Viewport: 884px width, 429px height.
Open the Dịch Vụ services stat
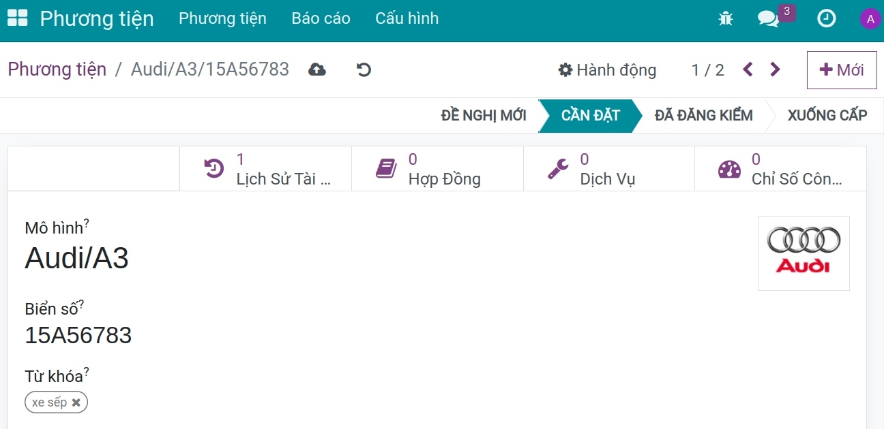(x=608, y=169)
